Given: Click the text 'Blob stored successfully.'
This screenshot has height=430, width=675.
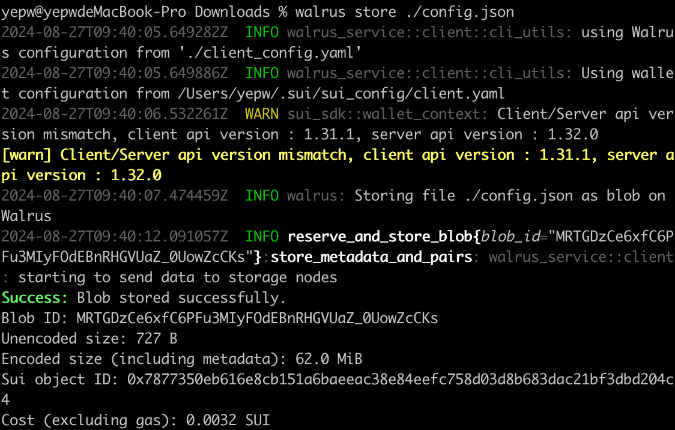Looking at the screenshot, I should pyautogui.click(x=181, y=298).
